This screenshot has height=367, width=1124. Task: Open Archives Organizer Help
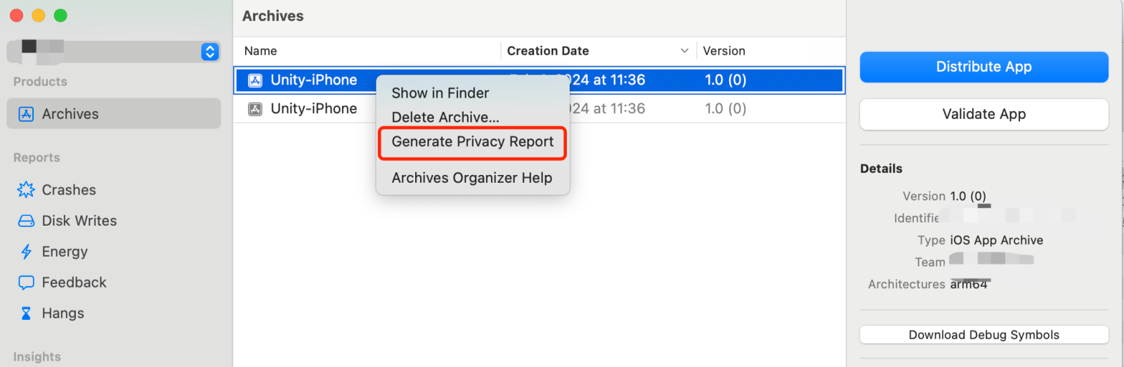click(471, 178)
